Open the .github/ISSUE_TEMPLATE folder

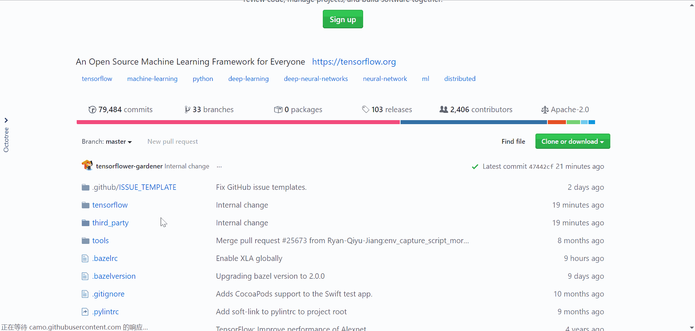click(134, 187)
